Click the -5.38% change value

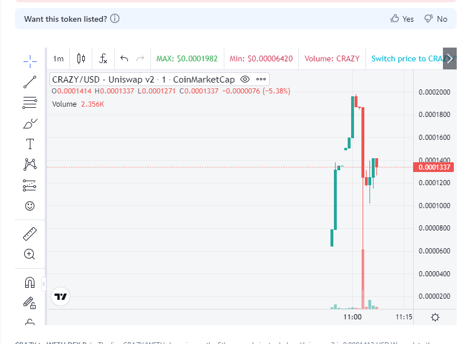coord(277,91)
